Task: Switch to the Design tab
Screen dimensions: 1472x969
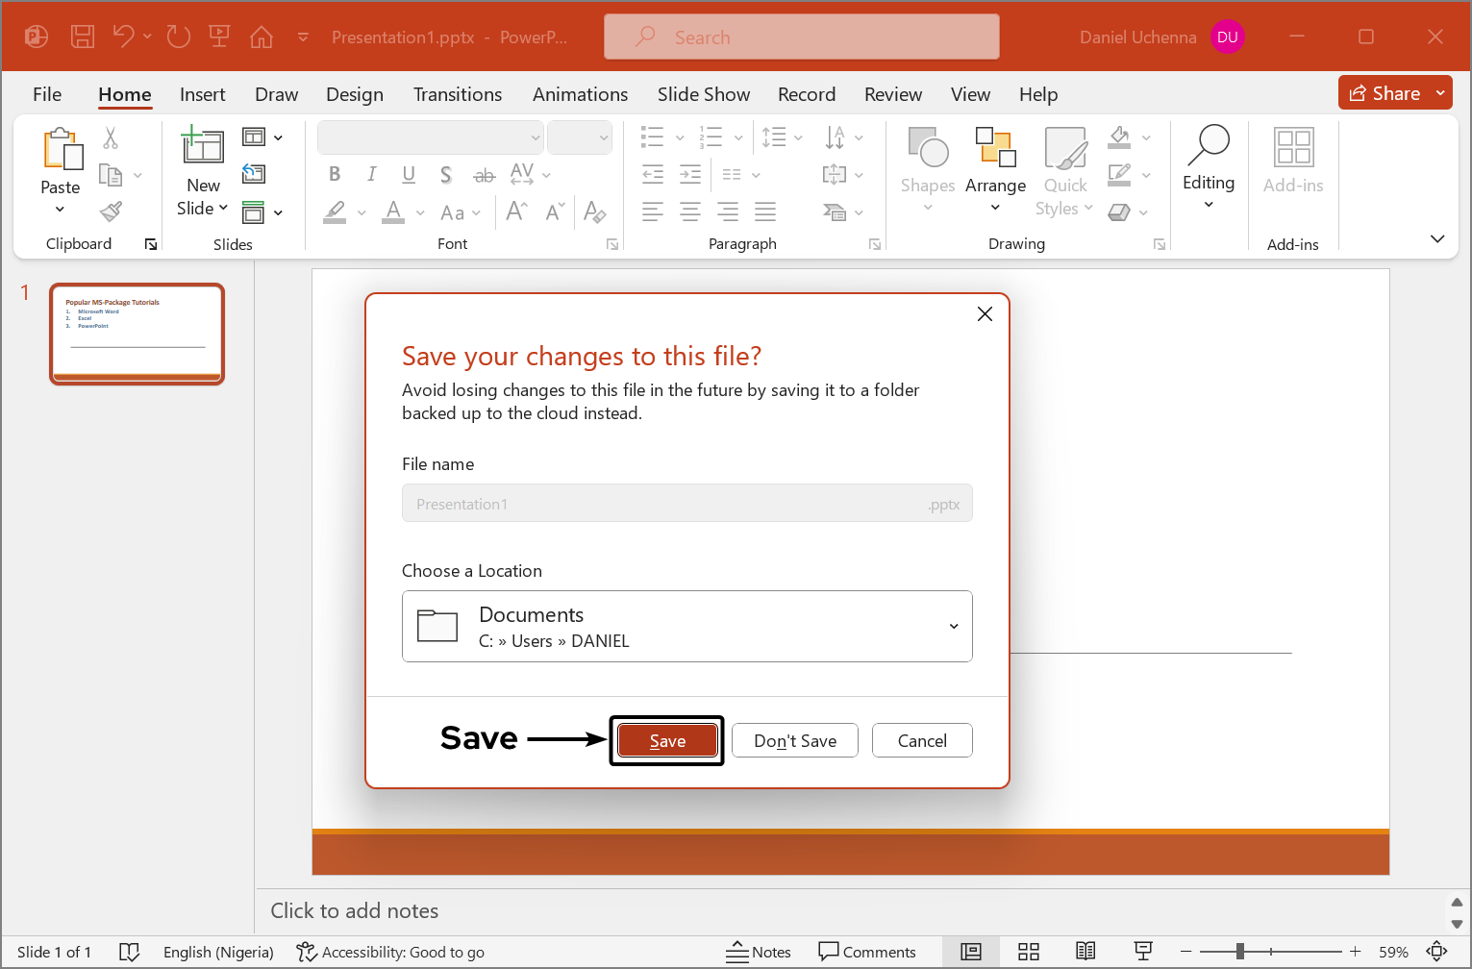Action: (354, 94)
